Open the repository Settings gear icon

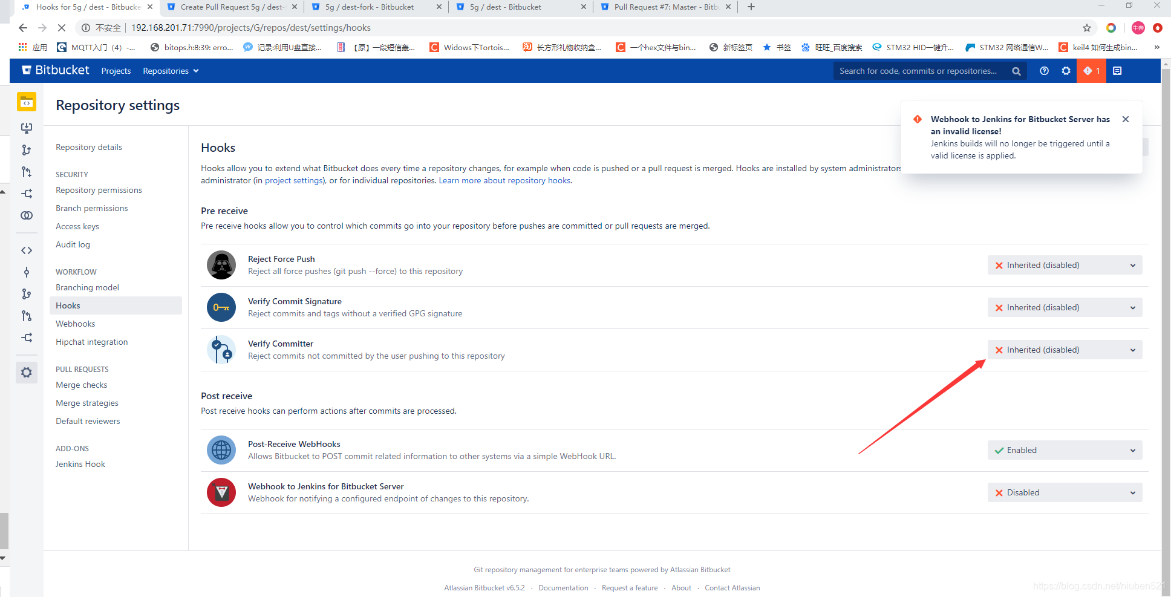click(x=27, y=372)
